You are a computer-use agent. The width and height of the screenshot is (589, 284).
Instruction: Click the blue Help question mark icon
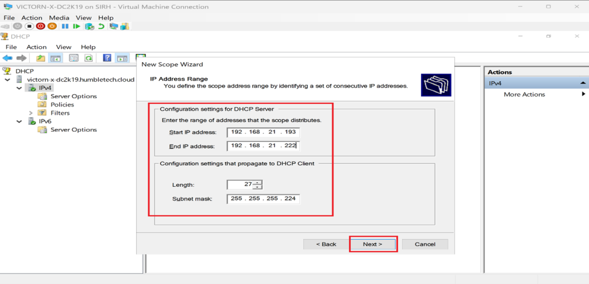[106, 58]
